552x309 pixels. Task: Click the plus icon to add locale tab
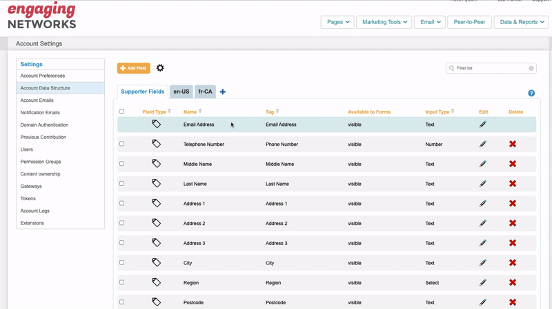point(222,92)
